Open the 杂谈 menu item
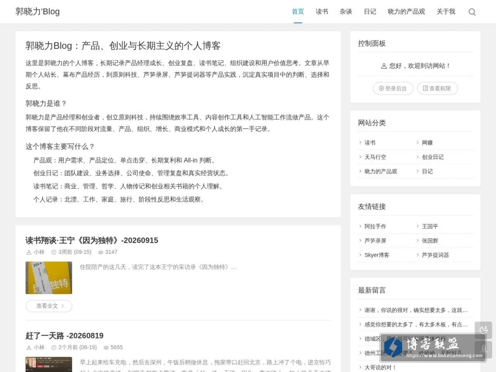 (x=346, y=12)
